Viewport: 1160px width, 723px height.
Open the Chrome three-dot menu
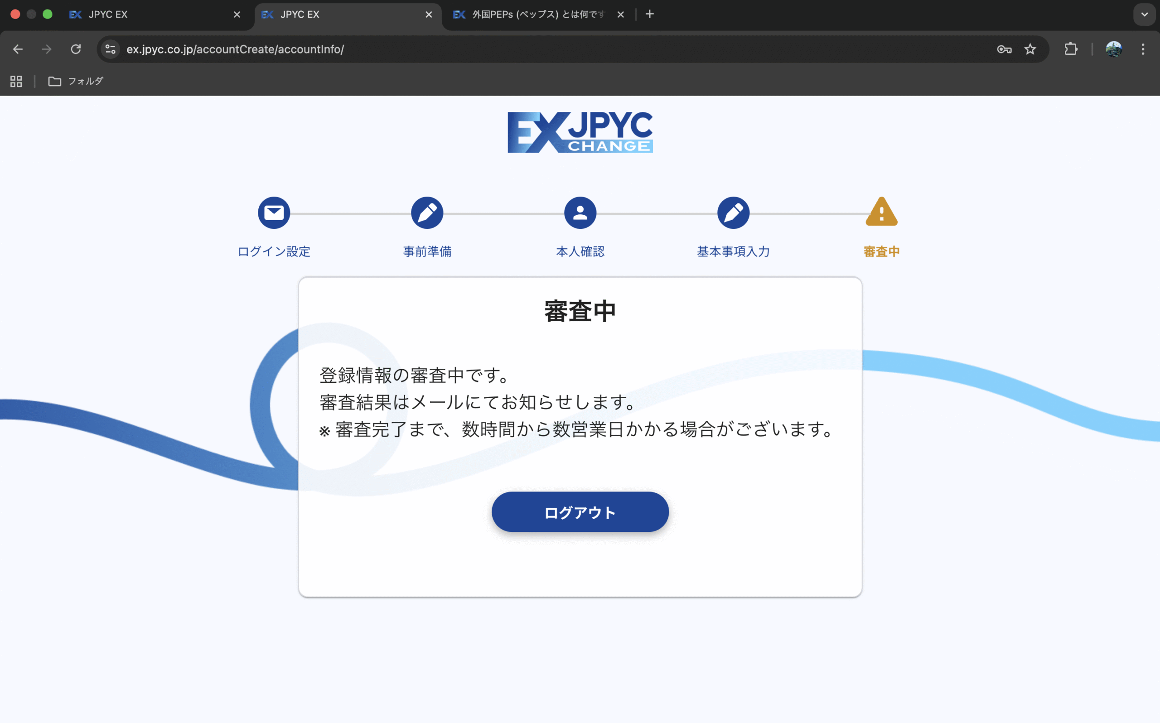(1143, 49)
